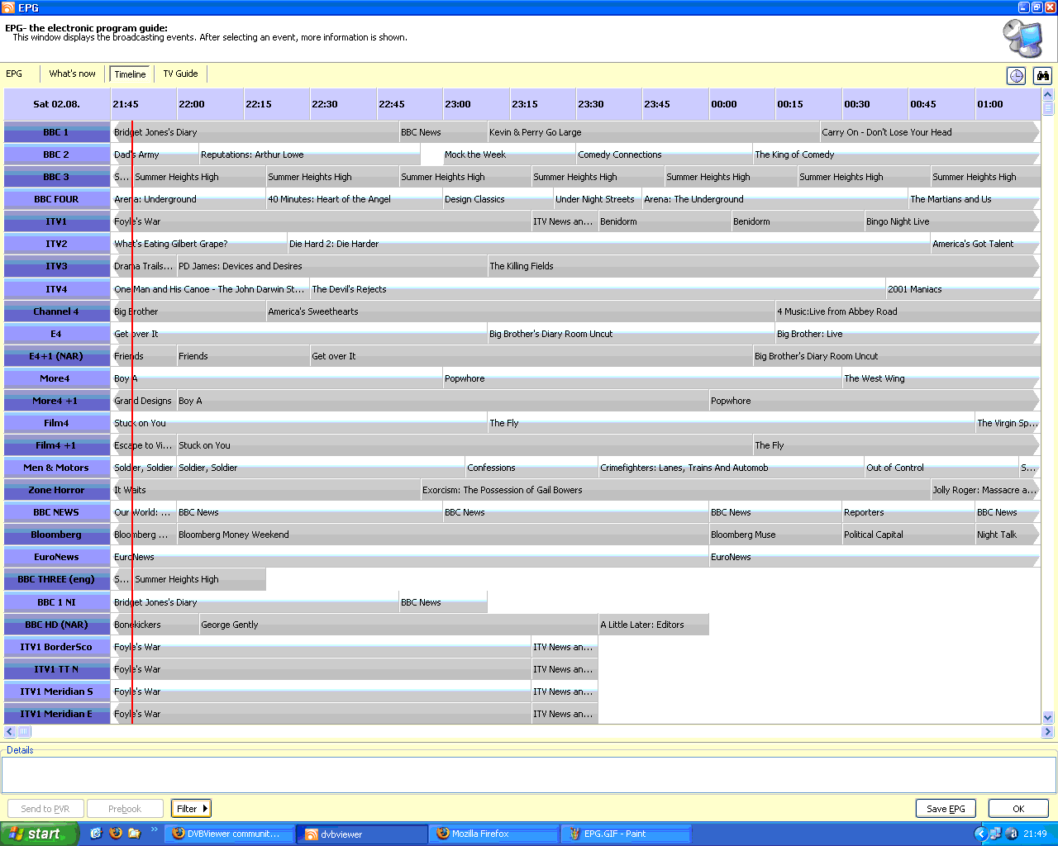Click the horizontal scrollbar right arrow
The width and height of the screenshot is (1058, 846).
[x=1047, y=731]
